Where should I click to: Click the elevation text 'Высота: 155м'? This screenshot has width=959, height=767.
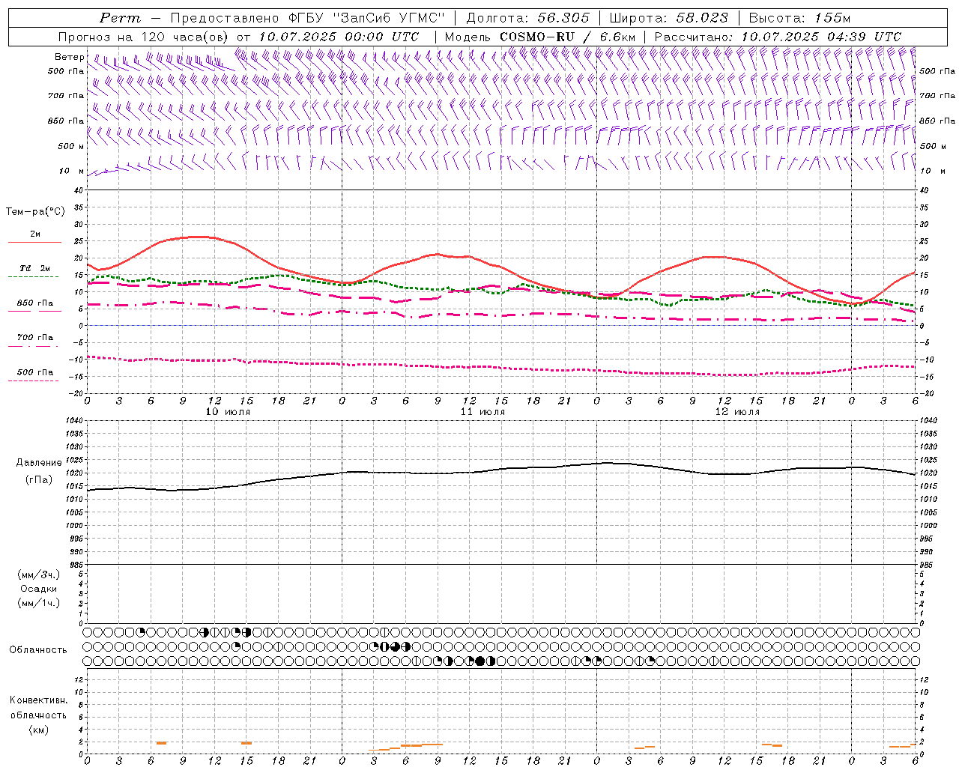[x=799, y=18]
